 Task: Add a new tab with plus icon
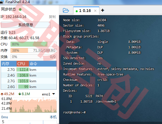click(103, 10)
